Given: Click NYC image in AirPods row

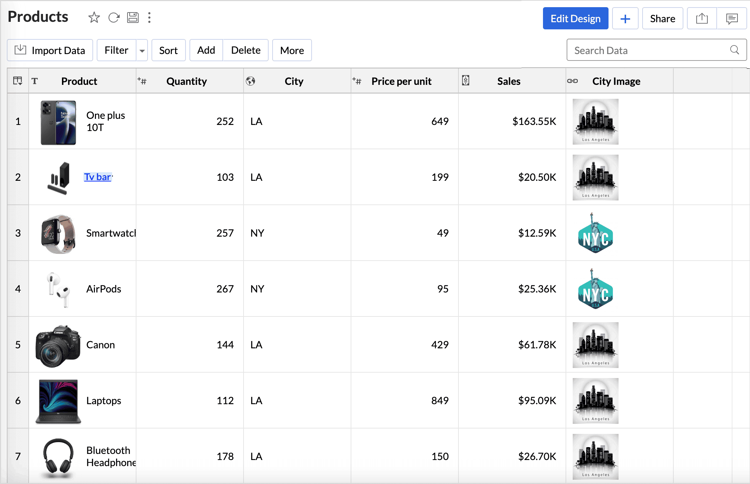Looking at the screenshot, I should pos(595,289).
